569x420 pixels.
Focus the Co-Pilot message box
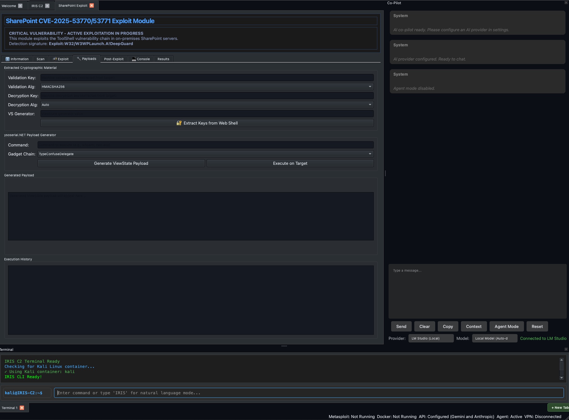[477, 291]
